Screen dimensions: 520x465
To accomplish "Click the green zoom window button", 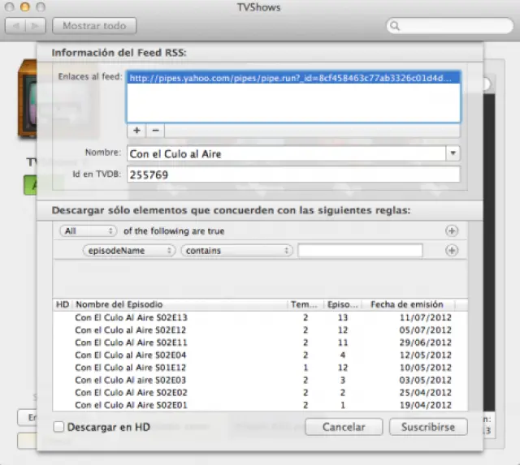I will (x=42, y=6).
